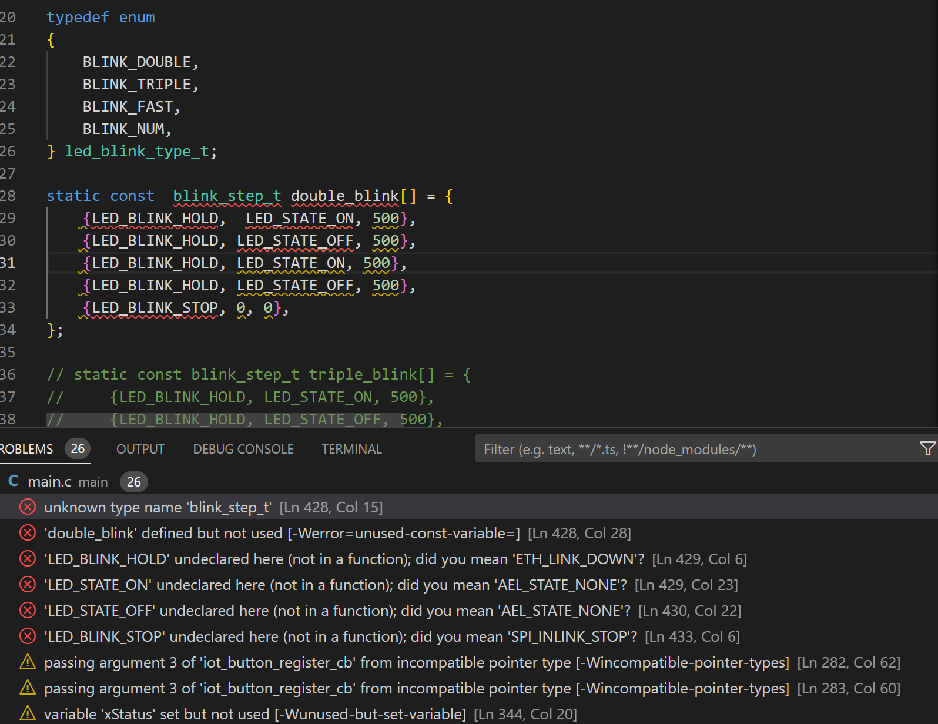938x724 pixels.
Task: Click 'LED_STATE_ON' on editor line 31
Action: pos(291,263)
